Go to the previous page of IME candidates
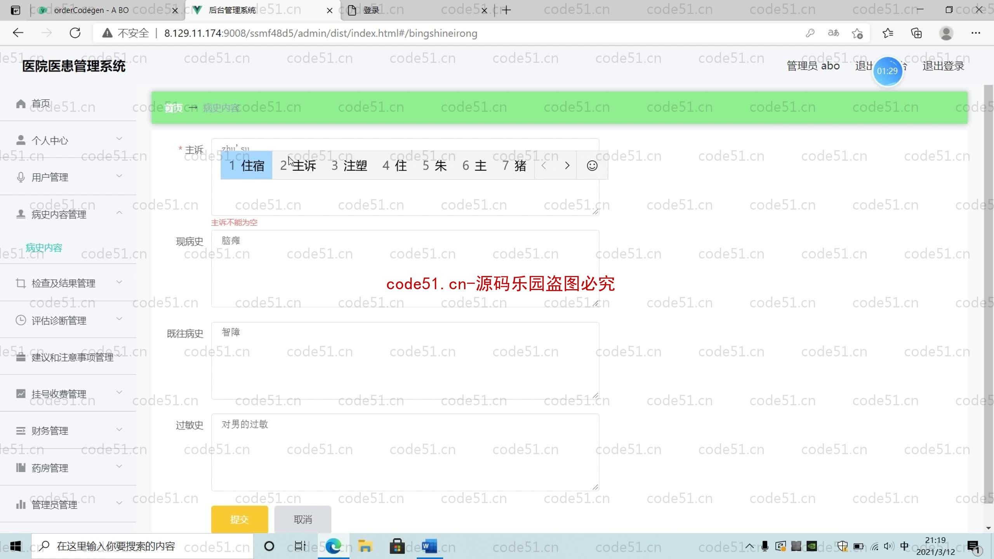 tap(544, 166)
